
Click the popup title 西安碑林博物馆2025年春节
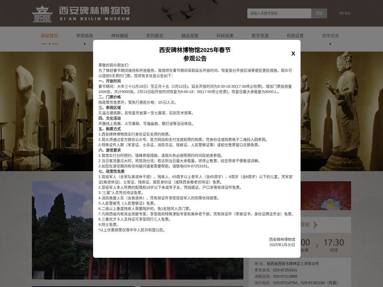pos(195,50)
